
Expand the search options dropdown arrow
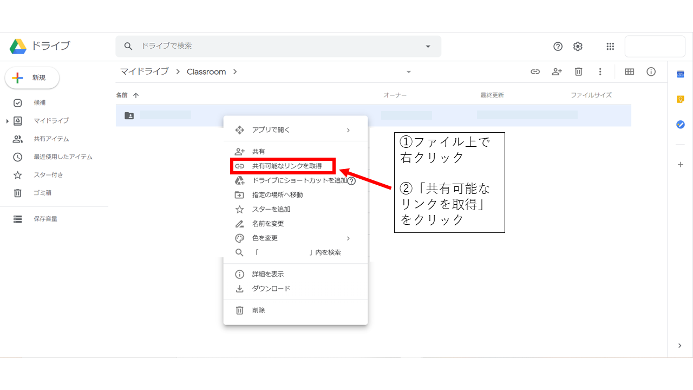point(428,47)
